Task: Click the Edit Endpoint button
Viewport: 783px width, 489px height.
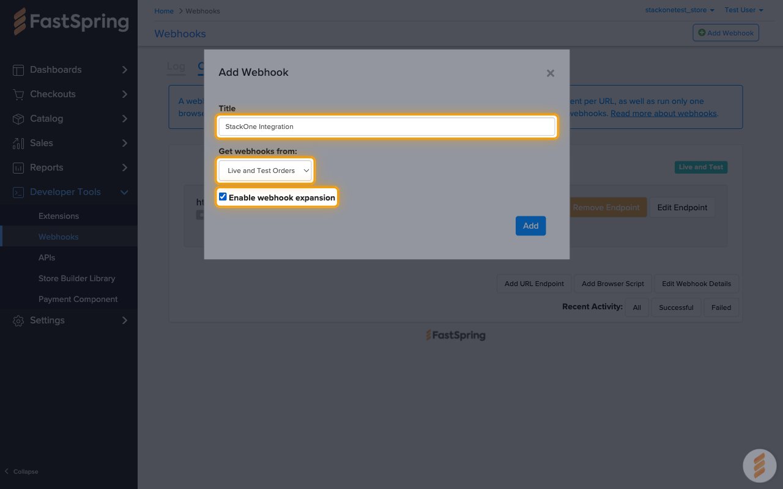Action: tap(682, 207)
